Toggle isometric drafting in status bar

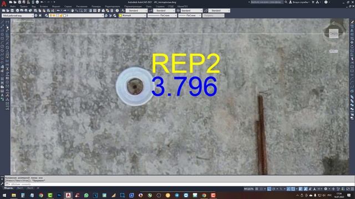[281, 189]
